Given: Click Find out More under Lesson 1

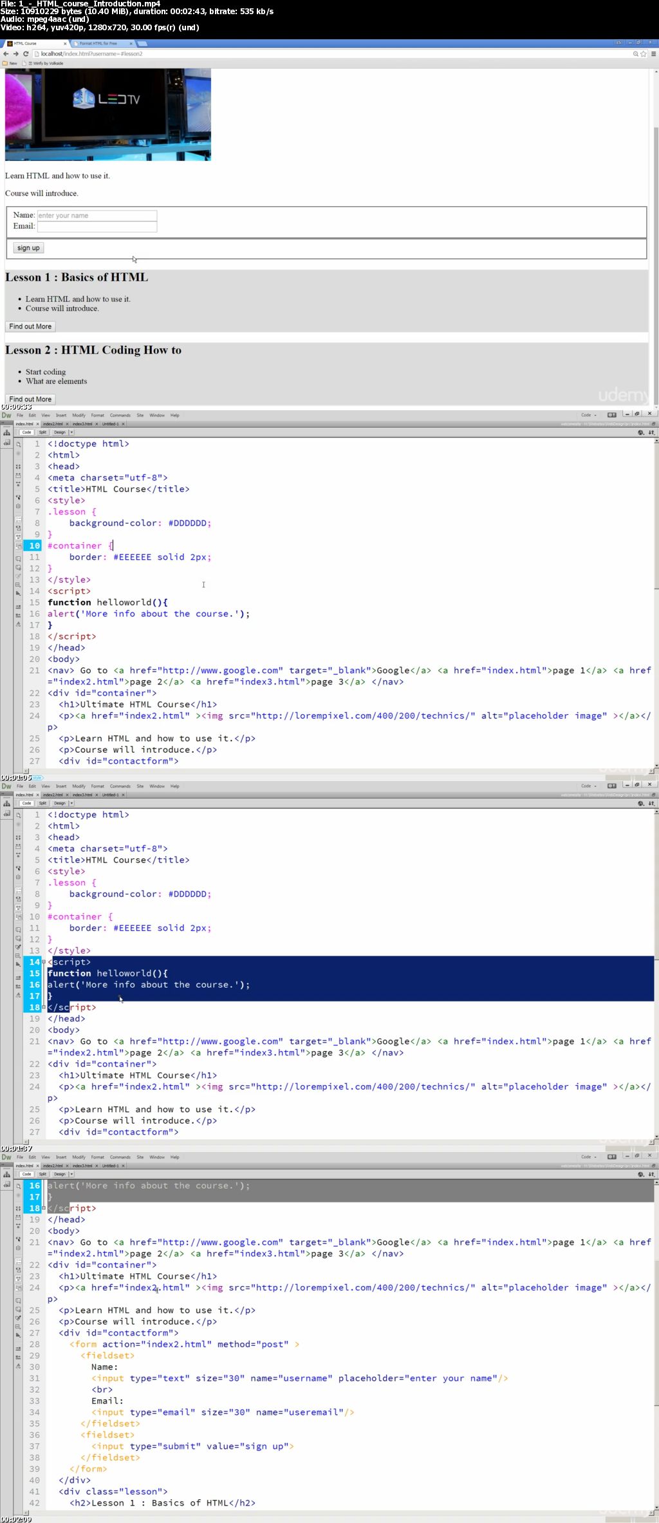Looking at the screenshot, I should pyautogui.click(x=30, y=326).
